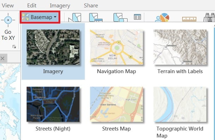Choose the Streets Map basemap
The width and height of the screenshot is (215, 140).
pyautogui.click(x=117, y=109)
